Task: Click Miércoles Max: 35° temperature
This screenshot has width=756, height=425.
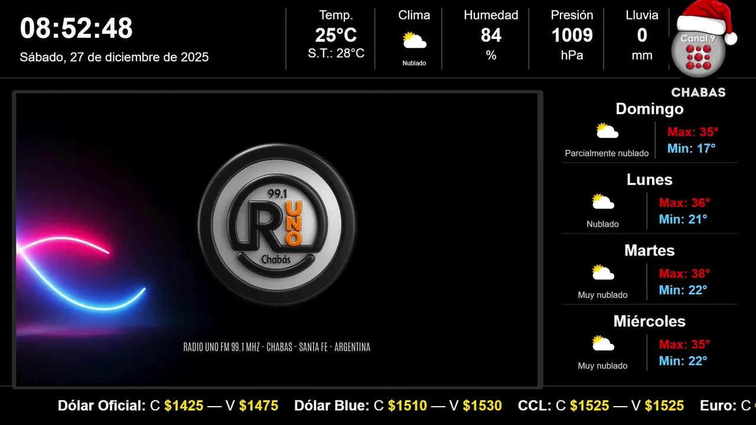Action: point(685,344)
